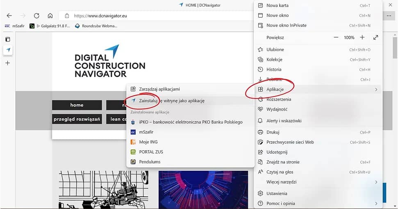
Task: Click the HOME | DCNavigator window title
Action: (x=202, y=5)
